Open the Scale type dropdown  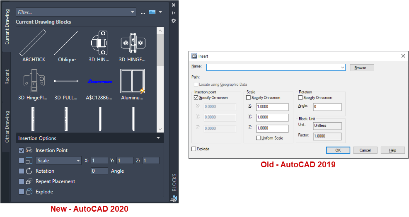[x=58, y=161]
